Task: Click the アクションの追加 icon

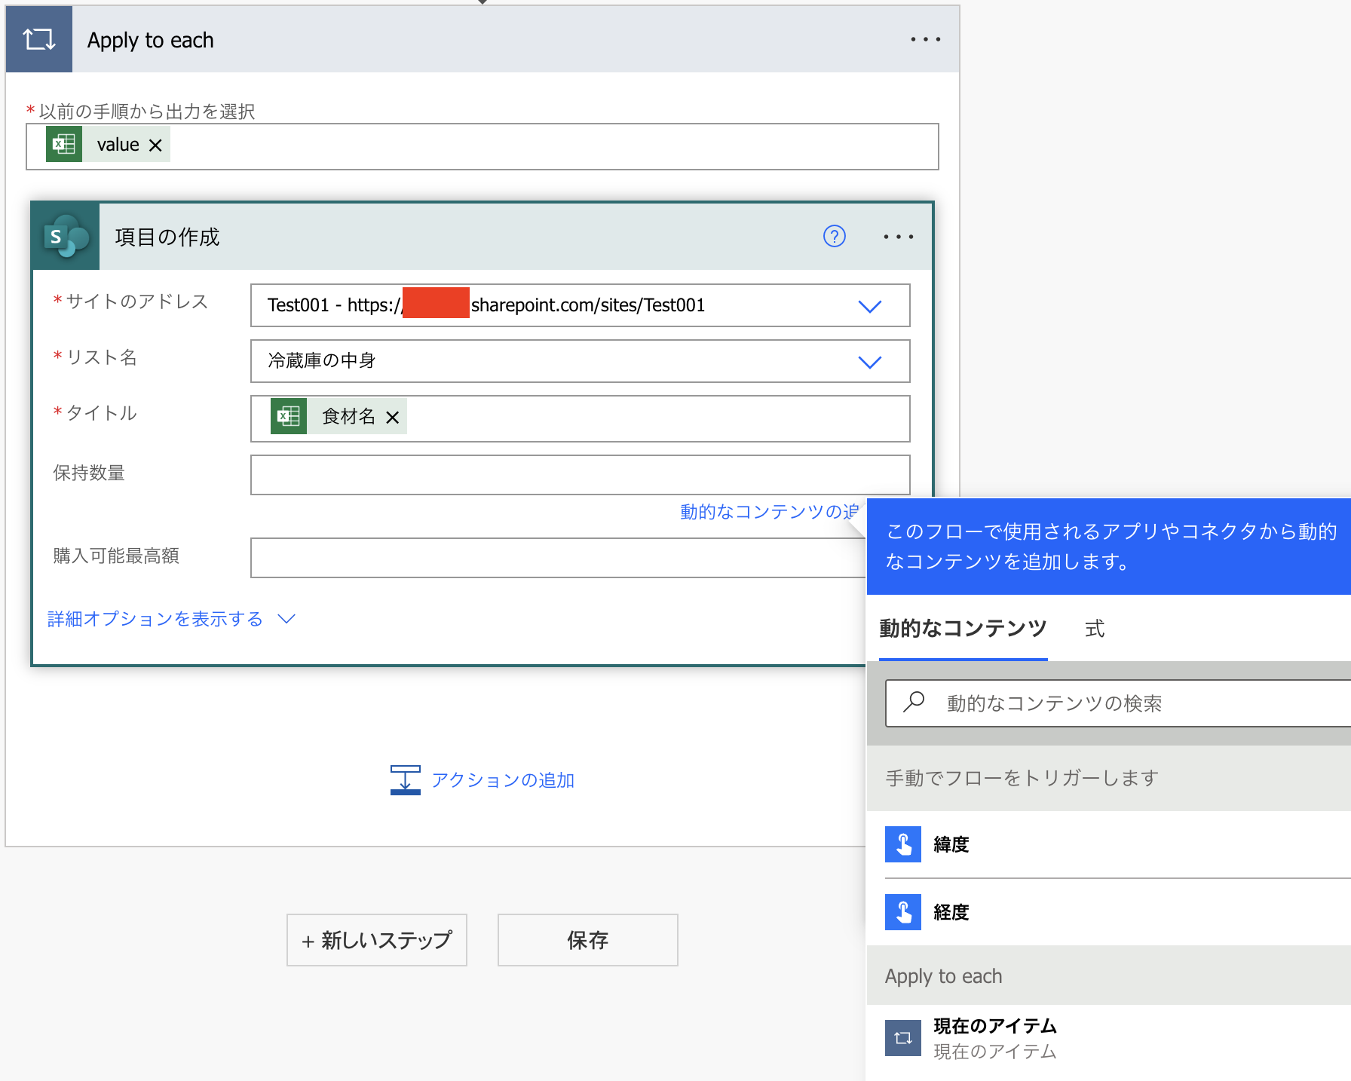Action: click(x=406, y=780)
